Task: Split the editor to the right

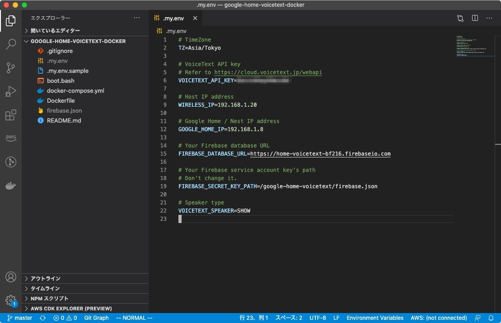Action: point(475,18)
